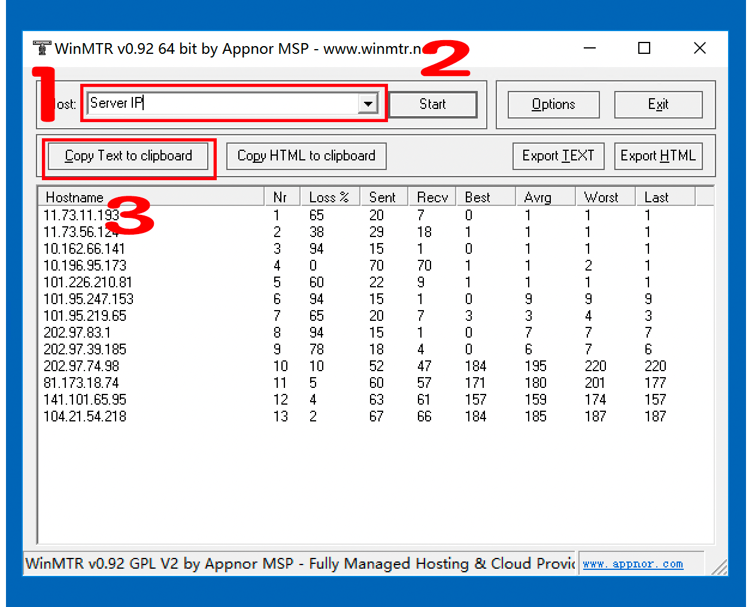
Task: Click the Exit button
Action: click(658, 105)
